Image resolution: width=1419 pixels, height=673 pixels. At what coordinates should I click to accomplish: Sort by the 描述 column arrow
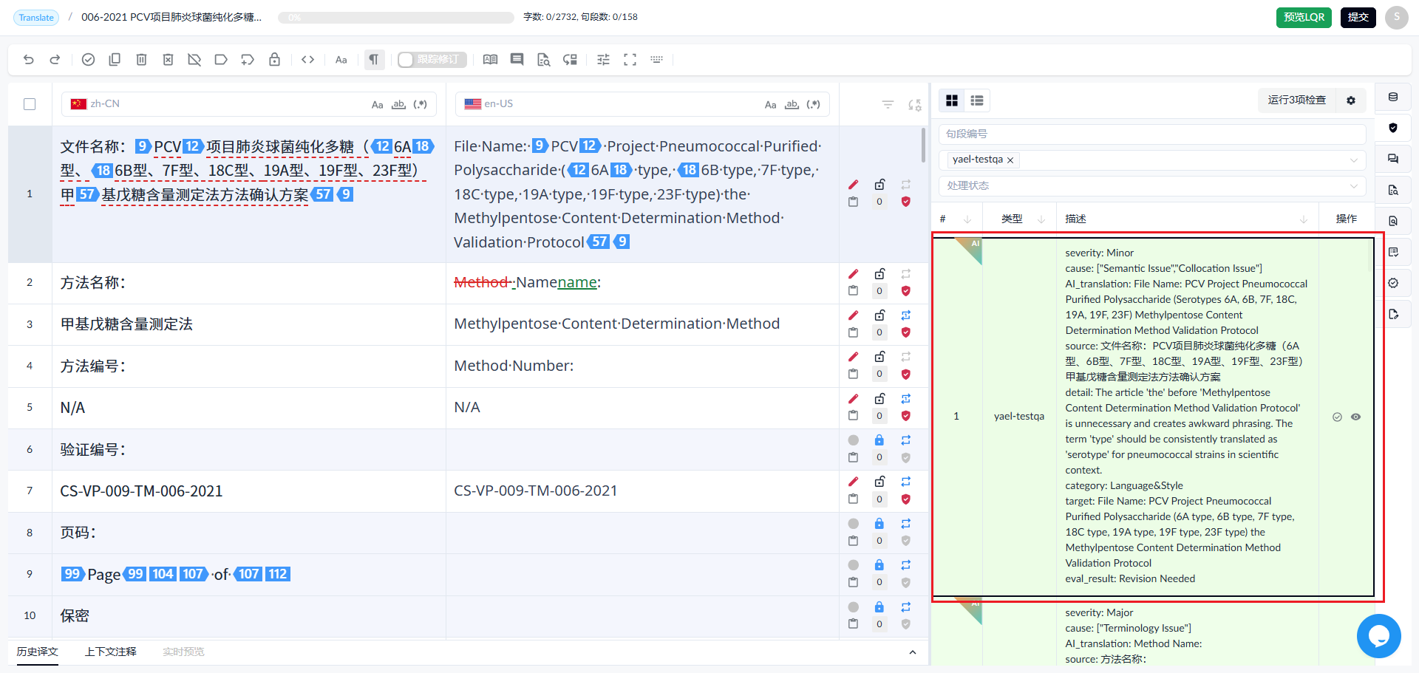(1304, 219)
